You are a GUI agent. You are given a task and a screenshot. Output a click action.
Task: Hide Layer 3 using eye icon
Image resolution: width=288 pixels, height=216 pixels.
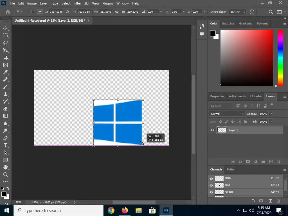pyautogui.click(x=212, y=130)
